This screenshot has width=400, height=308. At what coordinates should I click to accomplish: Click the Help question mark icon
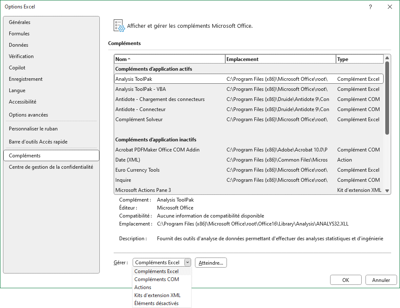[371, 7]
